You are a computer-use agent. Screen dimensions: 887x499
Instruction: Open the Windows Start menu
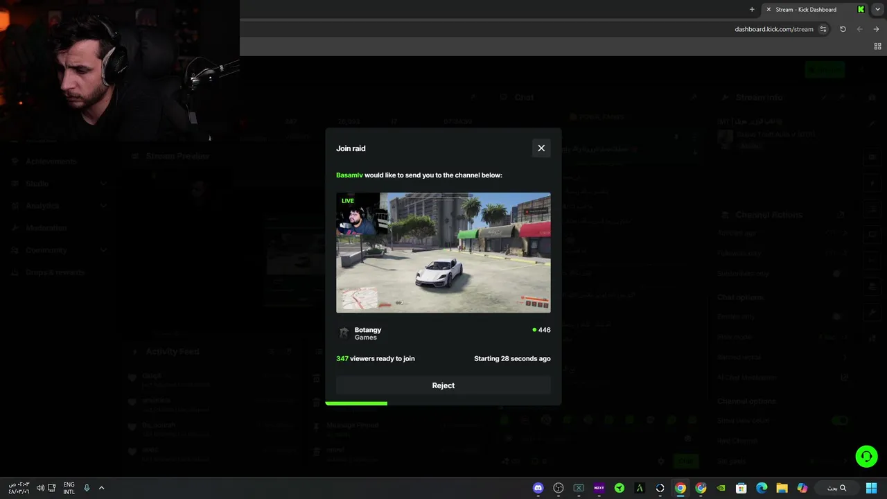coord(871,488)
